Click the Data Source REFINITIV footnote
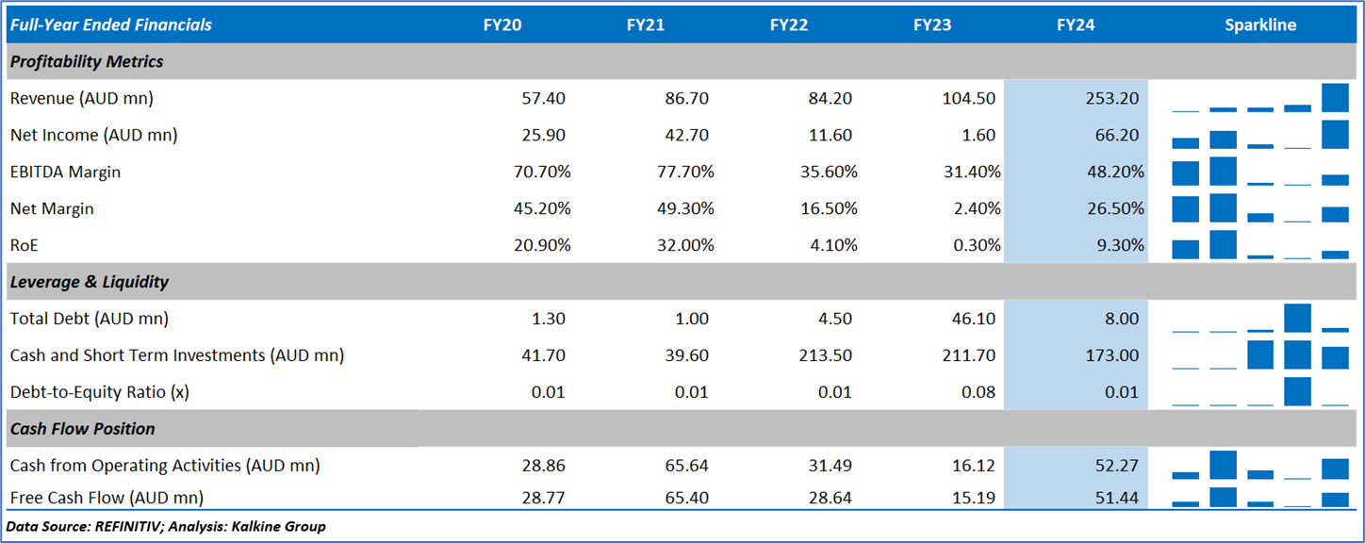 tap(166, 526)
